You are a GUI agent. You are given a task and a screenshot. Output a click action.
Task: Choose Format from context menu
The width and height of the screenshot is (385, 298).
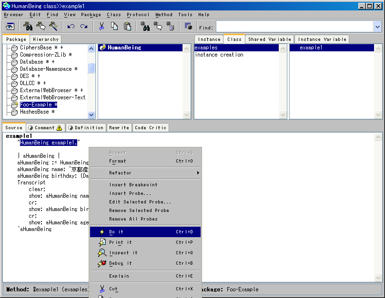[145, 161]
